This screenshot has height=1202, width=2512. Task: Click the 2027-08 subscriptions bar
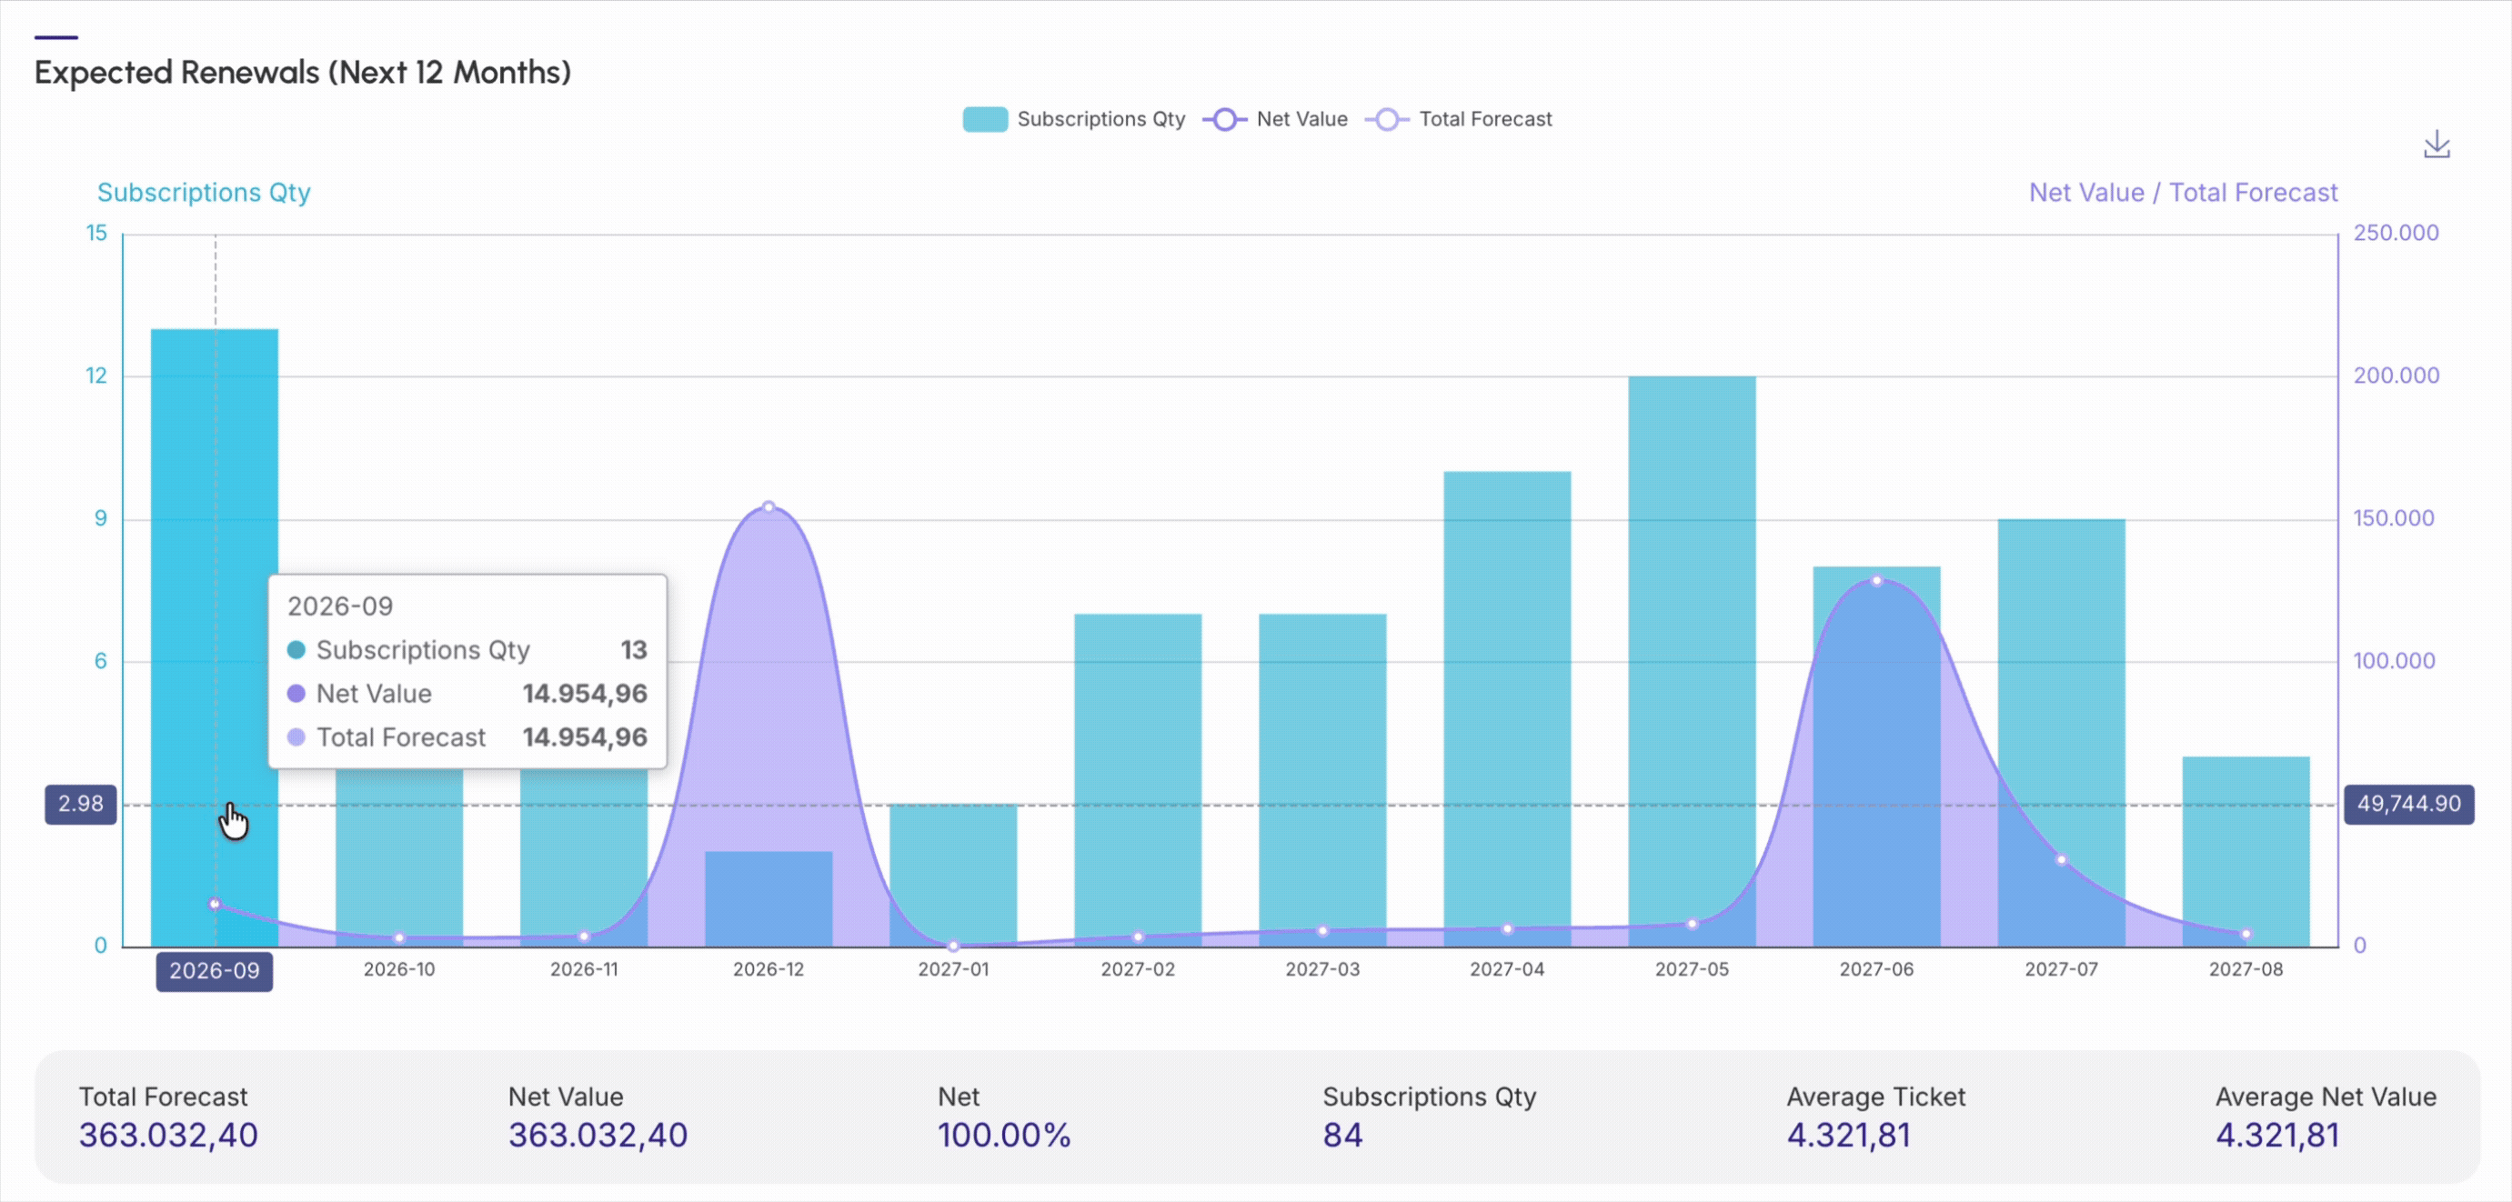(x=2246, y=851)
